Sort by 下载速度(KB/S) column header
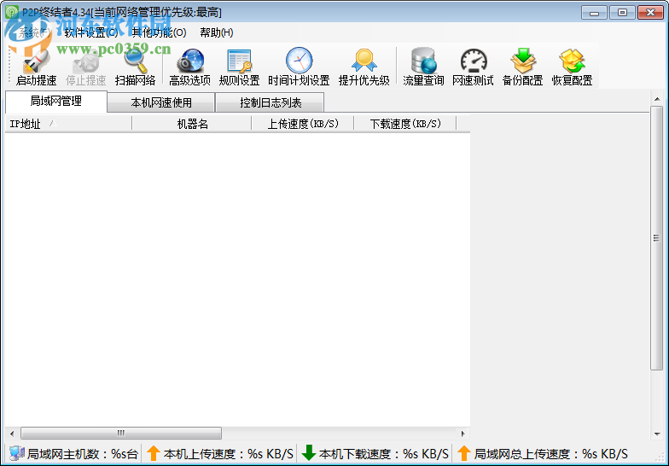 405,124
